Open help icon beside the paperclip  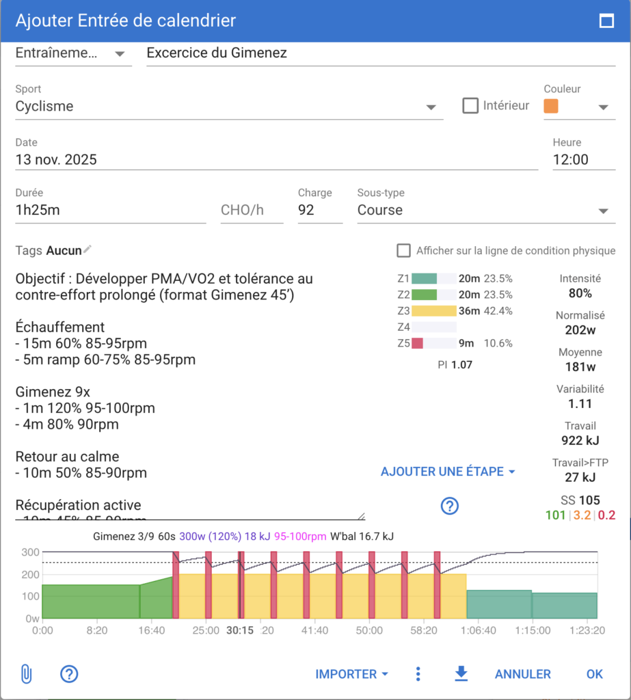click(x=69, y=674)
